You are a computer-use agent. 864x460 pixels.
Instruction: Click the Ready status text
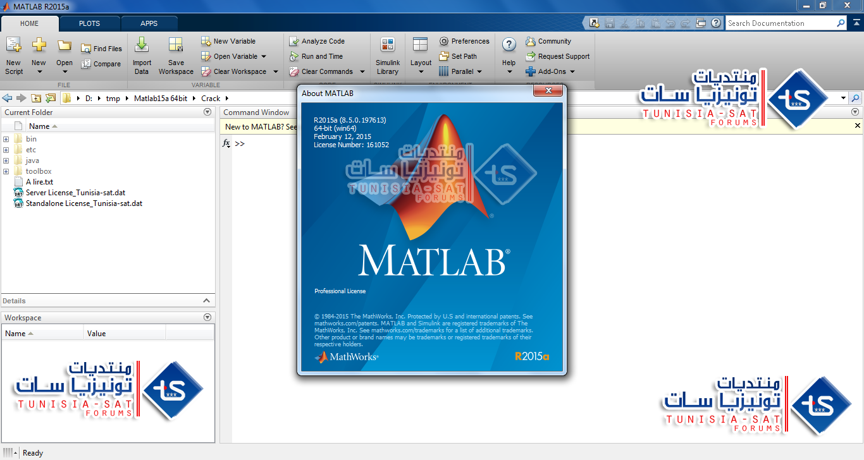tap(33, 453)
